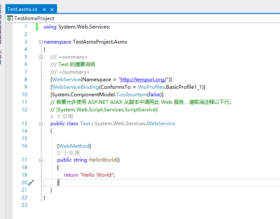This screenshot has width=280, height=219.
Task: Select the Test.asmx.cs tab
Action: click(22, 9)
